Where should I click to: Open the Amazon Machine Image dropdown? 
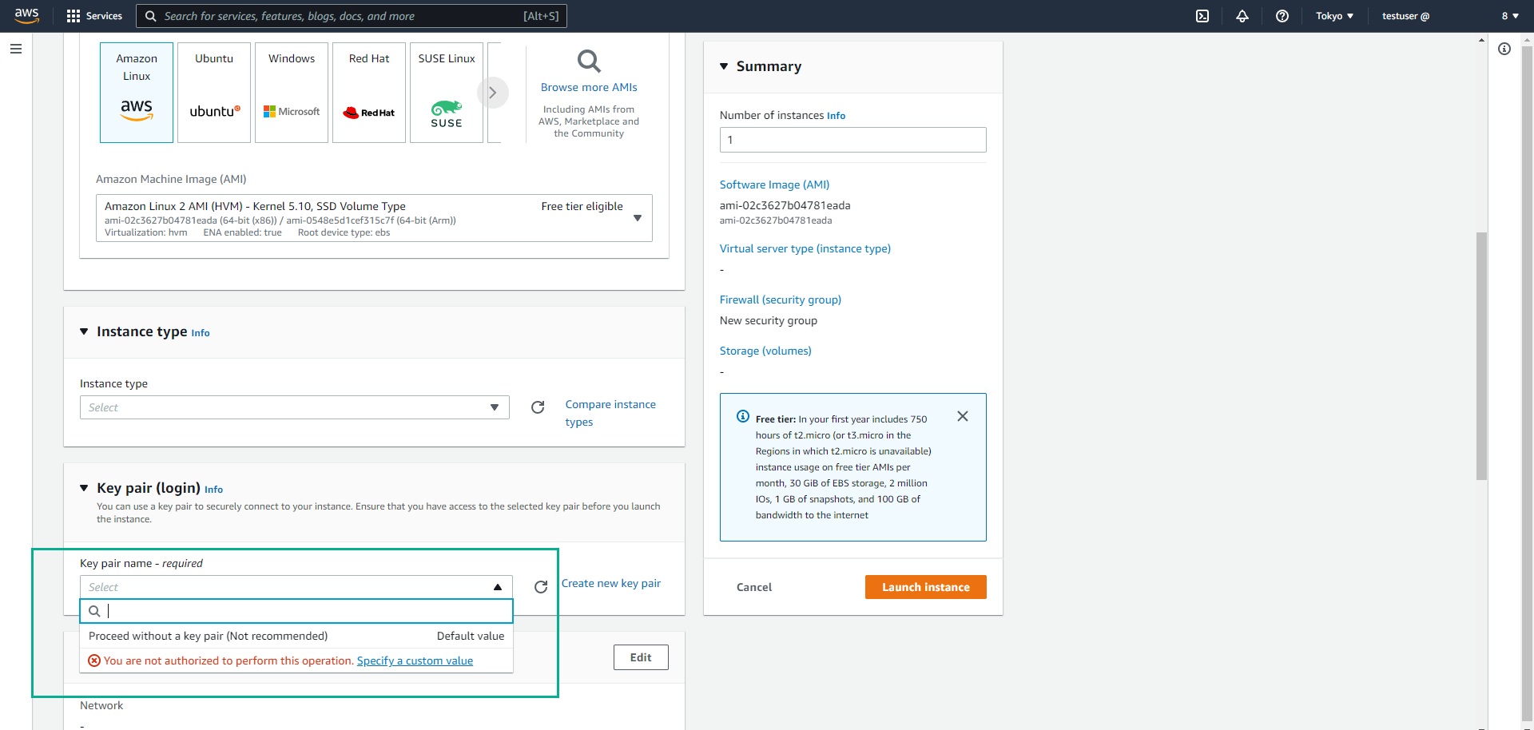374,218
